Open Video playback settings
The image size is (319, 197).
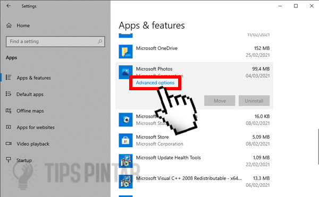click(33, 144)
